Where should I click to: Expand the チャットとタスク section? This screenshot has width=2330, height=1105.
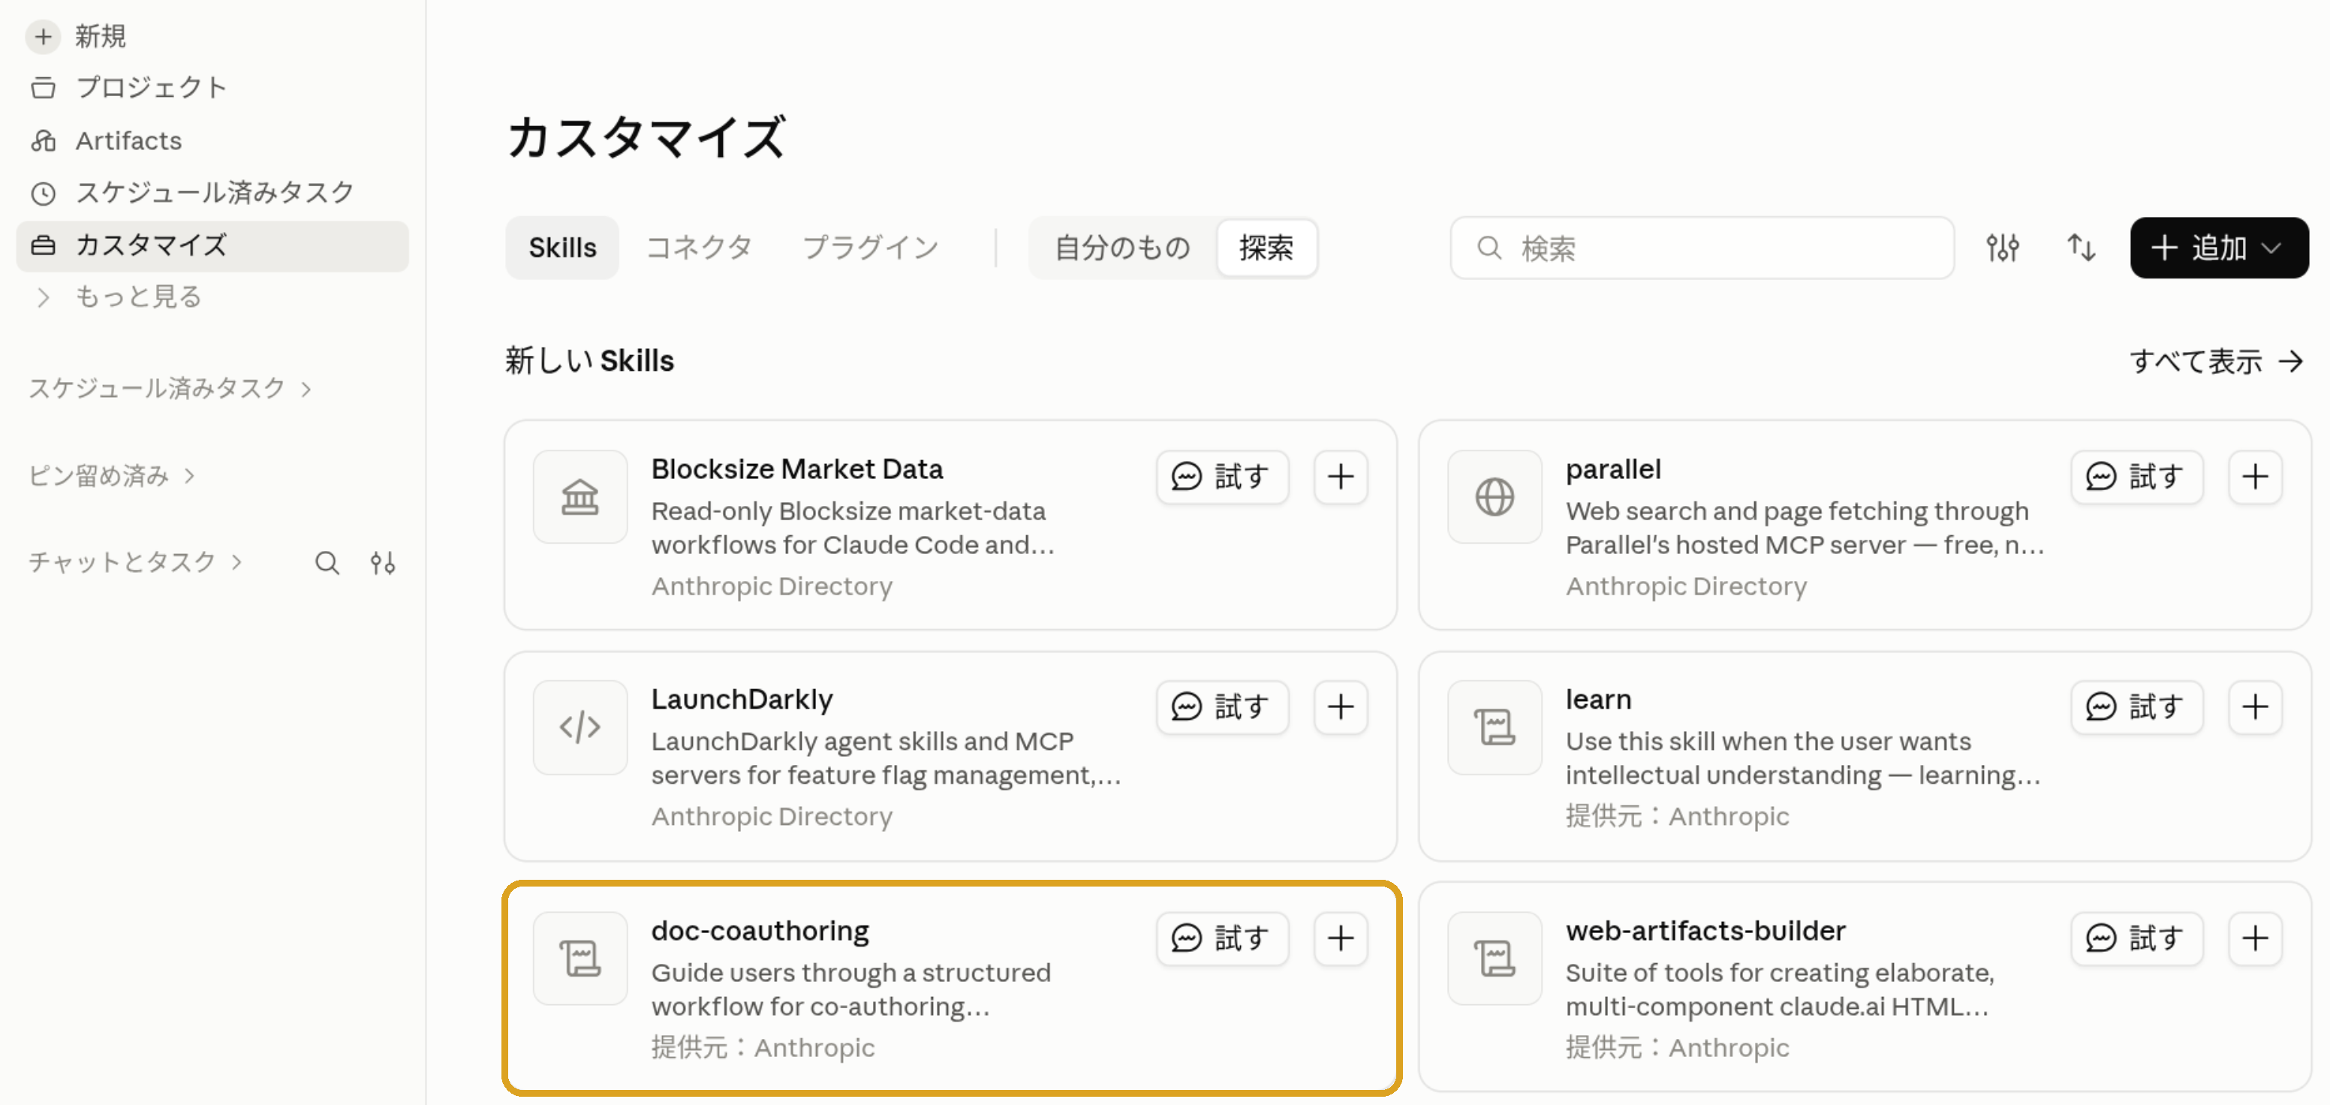[x=136, y=562]
